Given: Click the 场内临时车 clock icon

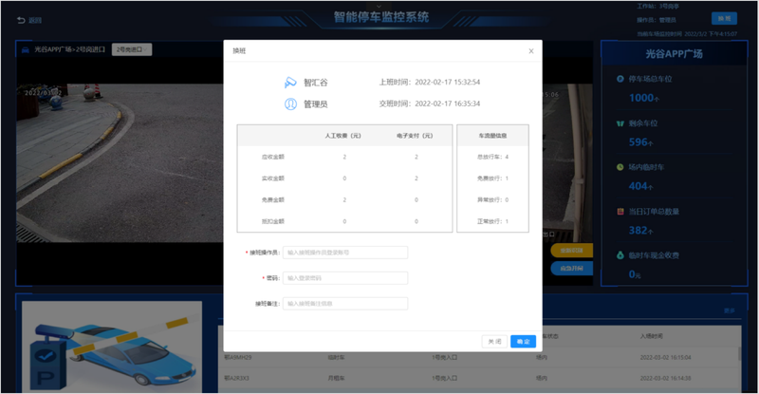Looking at the screenshot, I should click(620, 167).
